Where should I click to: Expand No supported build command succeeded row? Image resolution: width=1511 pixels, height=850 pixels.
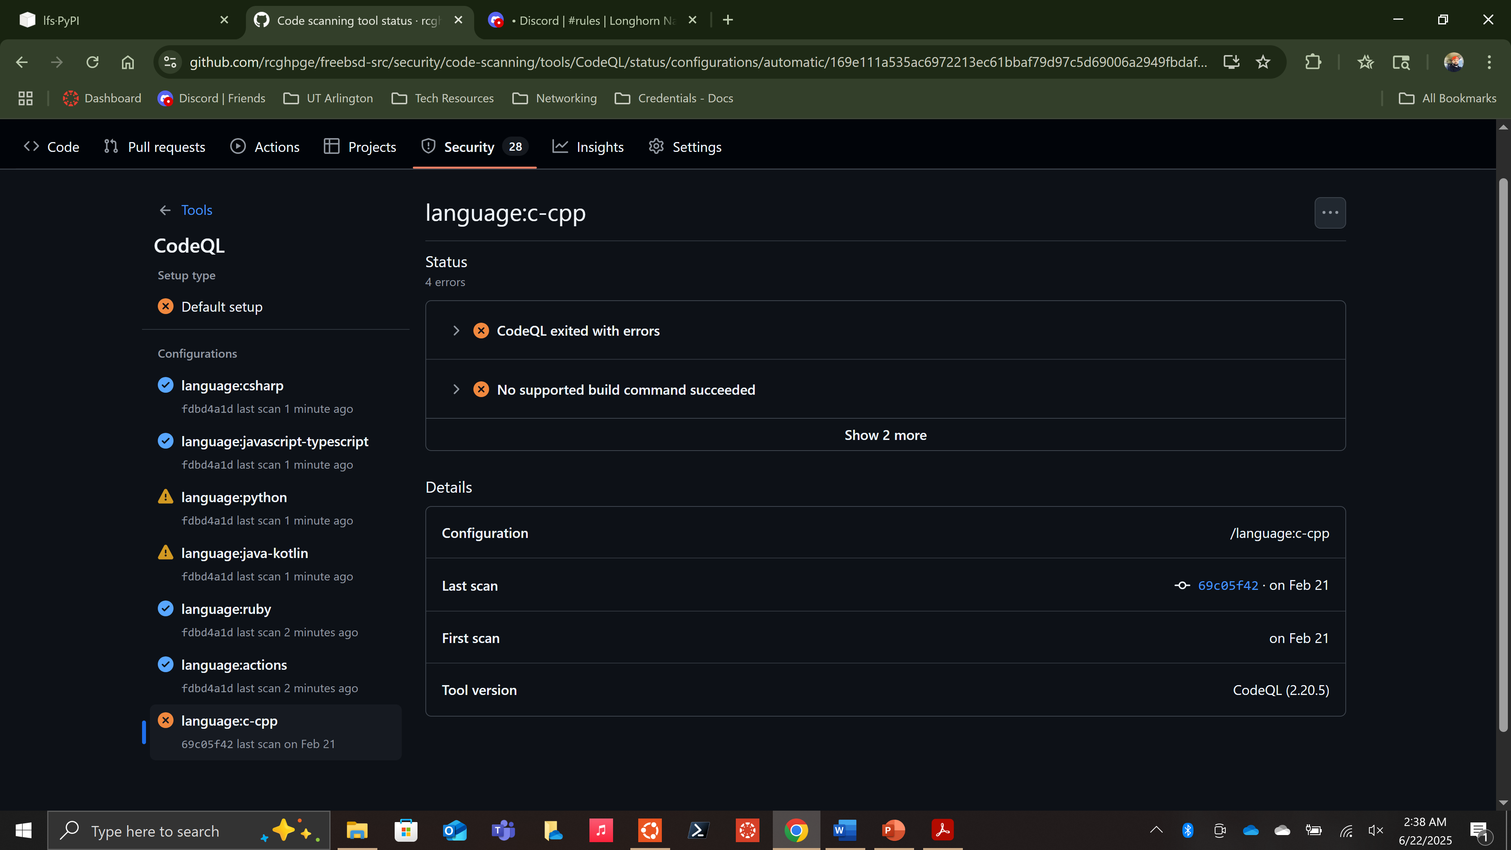pos(456,390)
